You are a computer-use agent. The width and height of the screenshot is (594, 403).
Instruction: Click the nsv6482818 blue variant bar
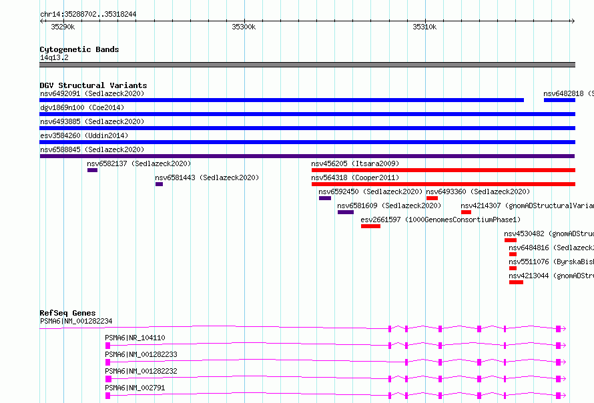pyautogui.click(x=559, y=100)
